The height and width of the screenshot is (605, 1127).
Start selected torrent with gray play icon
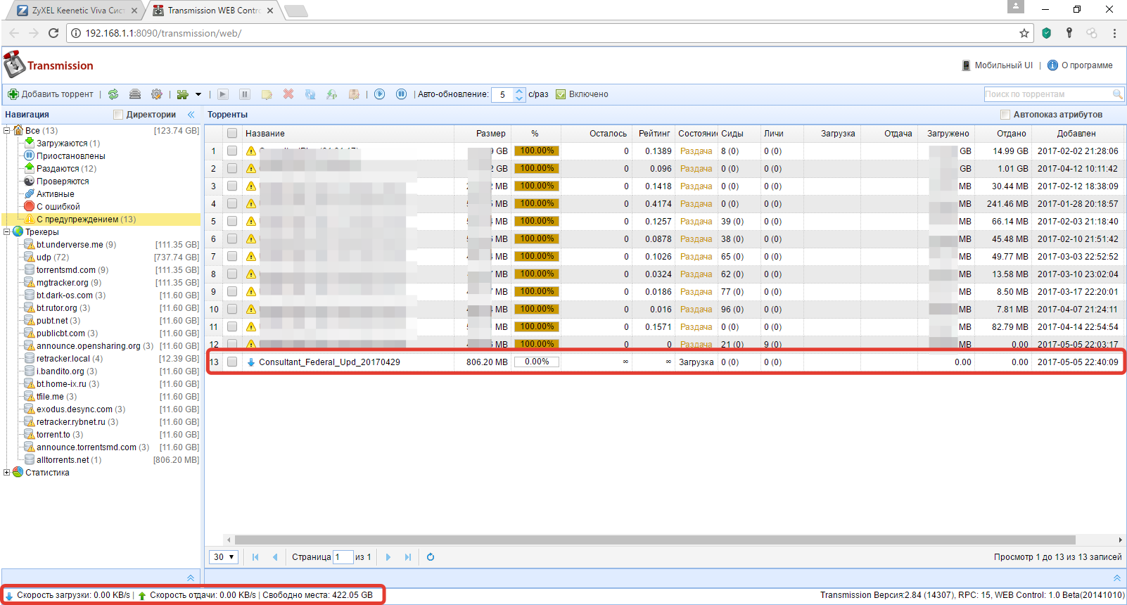(x=223, y=94)
